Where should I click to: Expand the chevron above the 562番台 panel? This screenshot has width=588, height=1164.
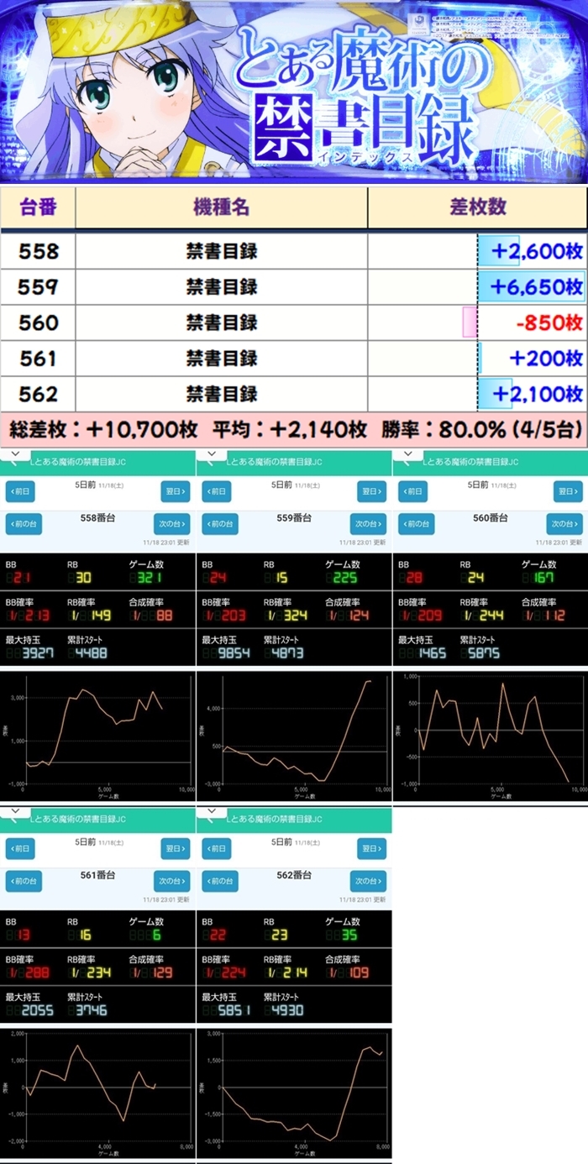(211, 813)
